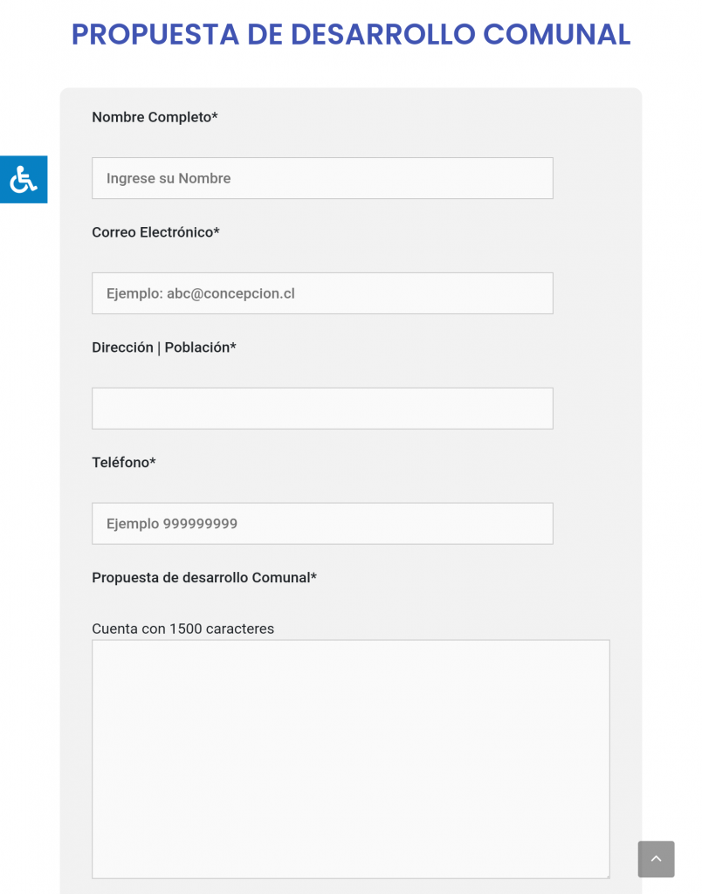
Task: Click the "Nombre Completo*" label
Action: tap(155, 117)
